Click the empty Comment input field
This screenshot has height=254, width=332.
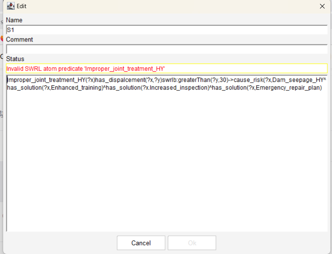(x=167, y=49)
